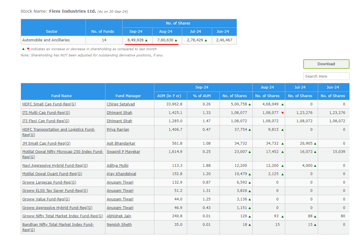Open ITI Flexi Cap Fund-Reg(G) link
This screenshot has height=240, width=356.
[46, 121]
